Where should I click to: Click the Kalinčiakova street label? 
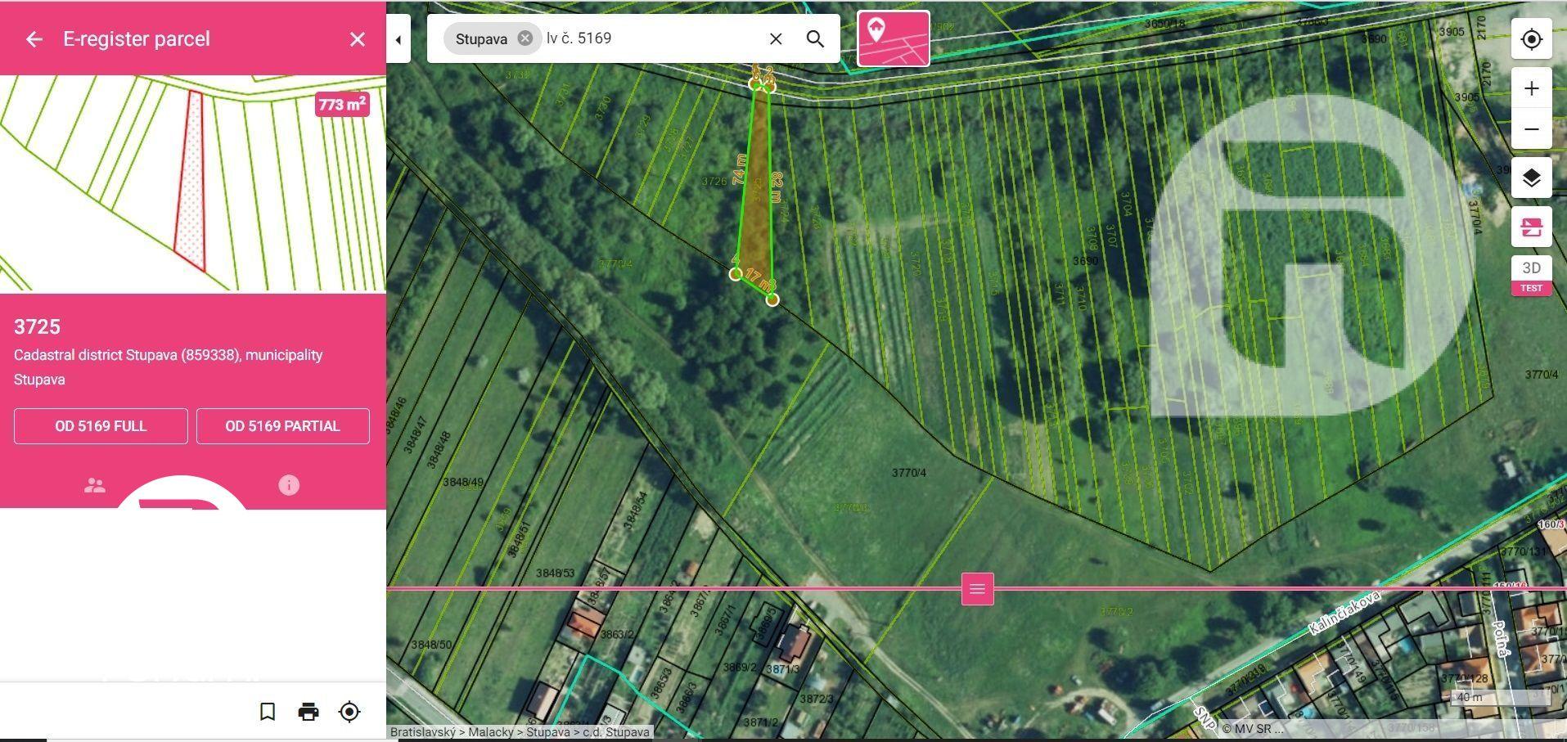click(x=1344, y=613)
